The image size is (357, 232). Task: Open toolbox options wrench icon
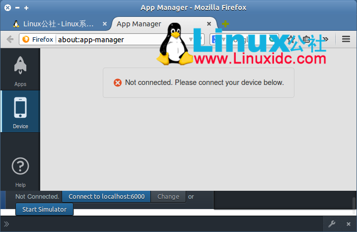[332, 224]
